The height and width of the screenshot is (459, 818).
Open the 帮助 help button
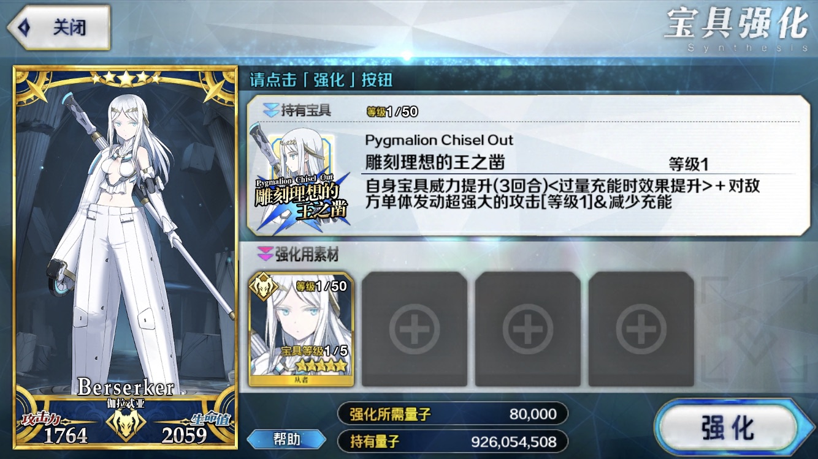click(x=286, y=439)
